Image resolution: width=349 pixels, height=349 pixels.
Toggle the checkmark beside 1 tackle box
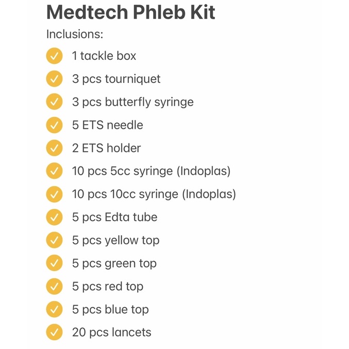[54, 56]
